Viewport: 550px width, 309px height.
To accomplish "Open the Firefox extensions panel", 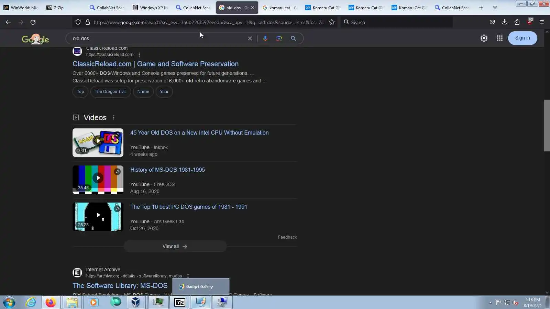I will click(x=517, y=22).
